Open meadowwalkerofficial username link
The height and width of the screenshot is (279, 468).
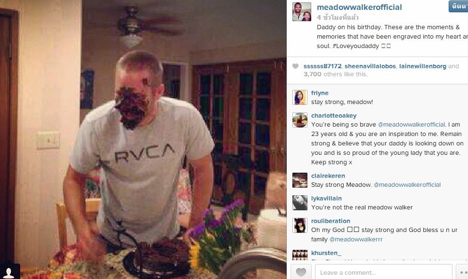tap(359, 7)
